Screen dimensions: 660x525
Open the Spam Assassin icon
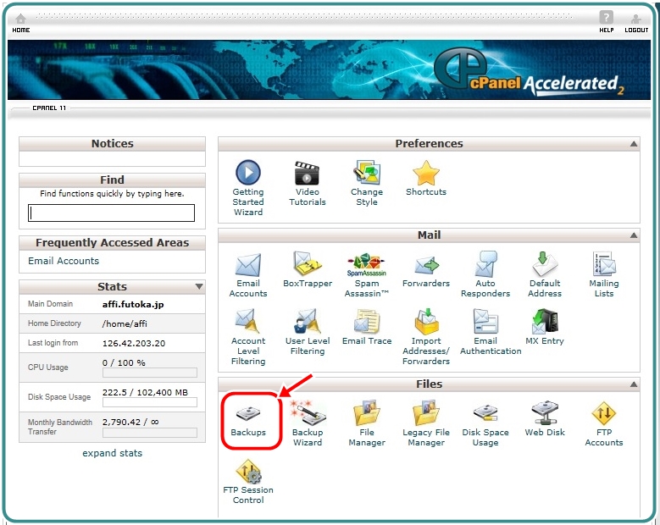pyautogui.click(x=367, y=264)
